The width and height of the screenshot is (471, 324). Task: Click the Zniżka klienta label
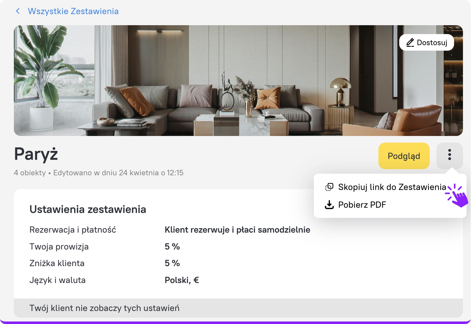click(57, 263)
